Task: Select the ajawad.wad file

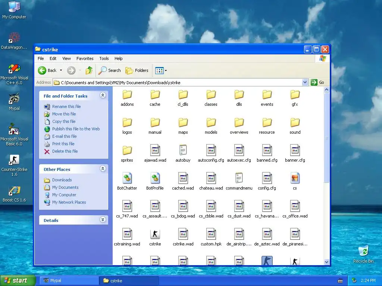Action: [155, 154]
